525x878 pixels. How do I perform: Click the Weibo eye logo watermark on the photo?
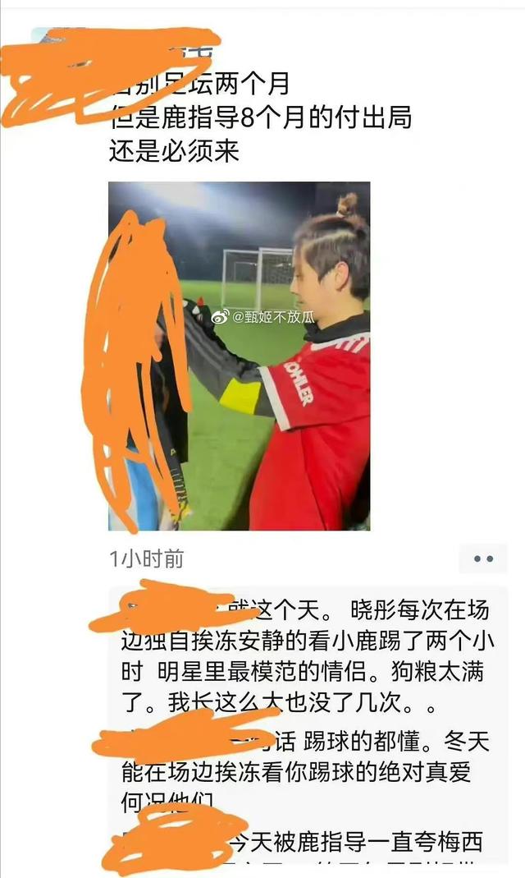click(x=220, y=317)
